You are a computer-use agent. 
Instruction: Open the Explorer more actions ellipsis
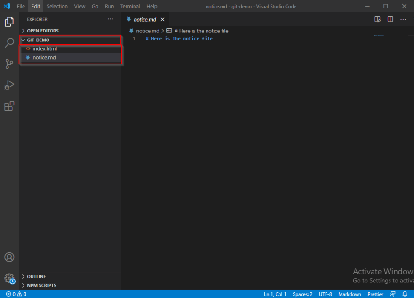(111, 19)
